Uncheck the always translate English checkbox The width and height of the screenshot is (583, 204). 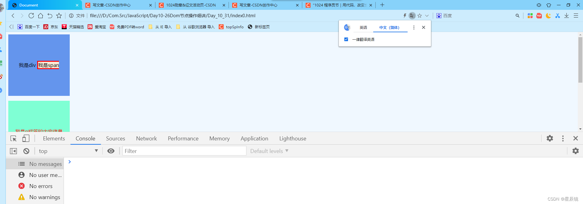346,39
